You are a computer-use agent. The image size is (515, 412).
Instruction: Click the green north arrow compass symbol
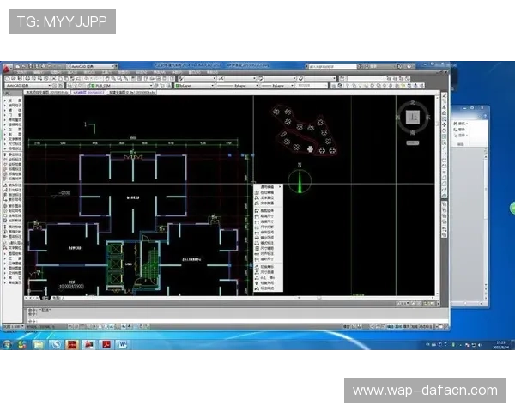300,181
